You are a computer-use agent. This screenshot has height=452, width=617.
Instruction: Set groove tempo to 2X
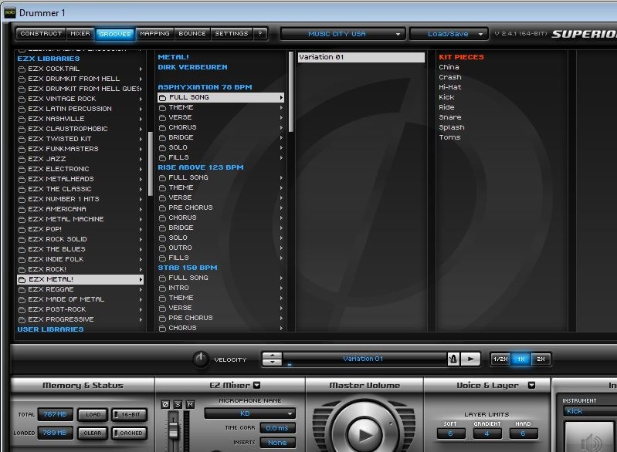541,359
